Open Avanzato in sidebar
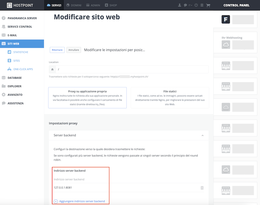Screen dimensions: 260x205 pyautogui.click(x=22, y=95)
